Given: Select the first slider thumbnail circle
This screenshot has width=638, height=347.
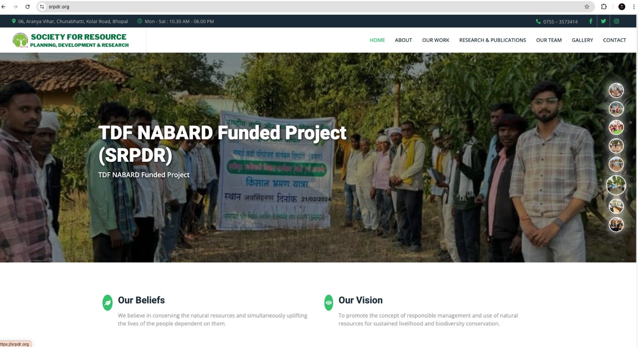Looking at the screenshot, I should click(x=616, y=90).
